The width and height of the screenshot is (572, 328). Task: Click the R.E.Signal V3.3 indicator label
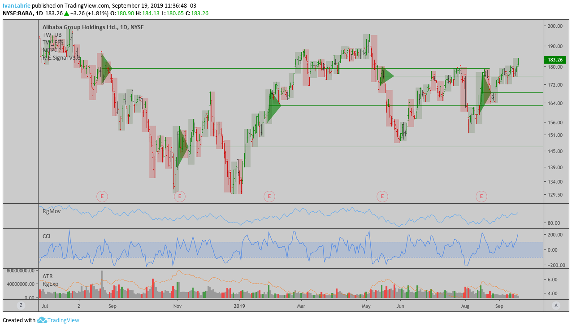click(x=62, y=58)
